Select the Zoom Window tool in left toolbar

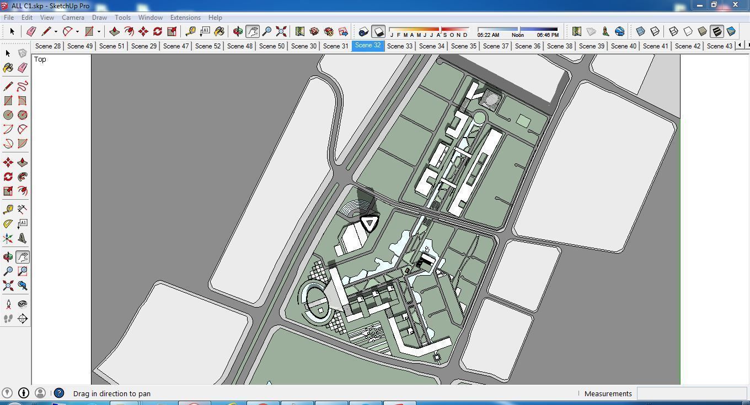[x=23, y=271]
